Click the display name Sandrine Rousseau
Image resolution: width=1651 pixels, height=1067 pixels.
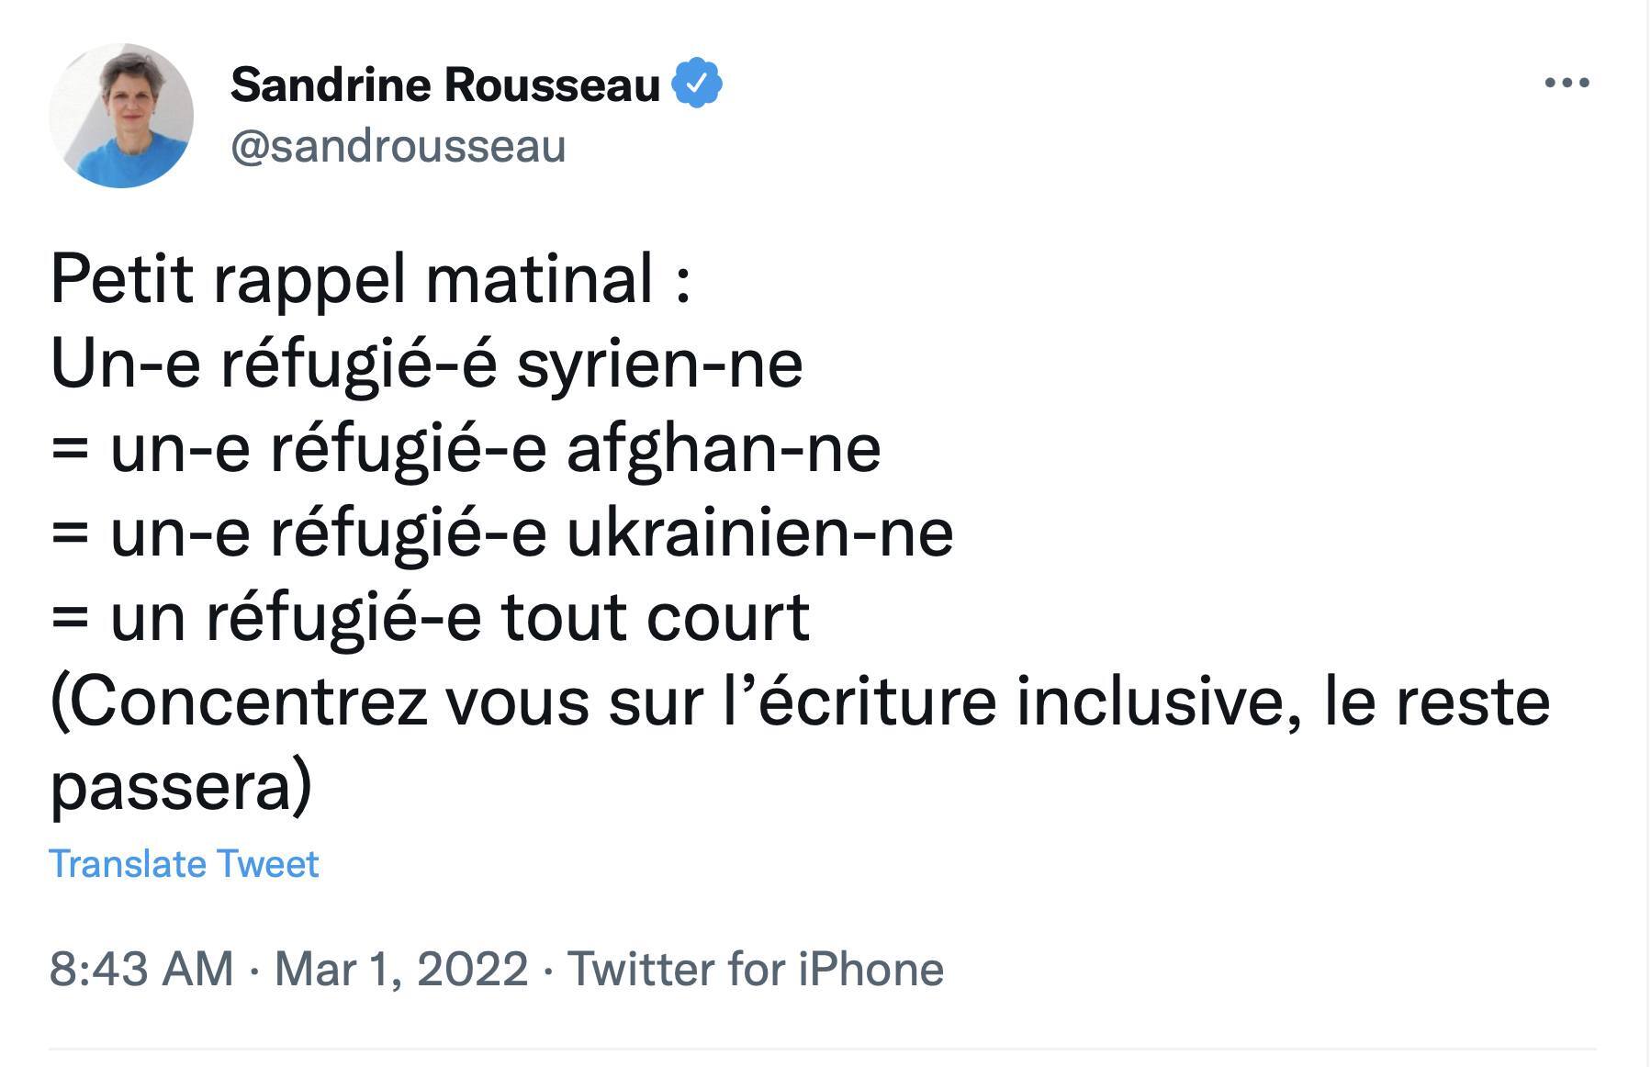tap(444, 84)
